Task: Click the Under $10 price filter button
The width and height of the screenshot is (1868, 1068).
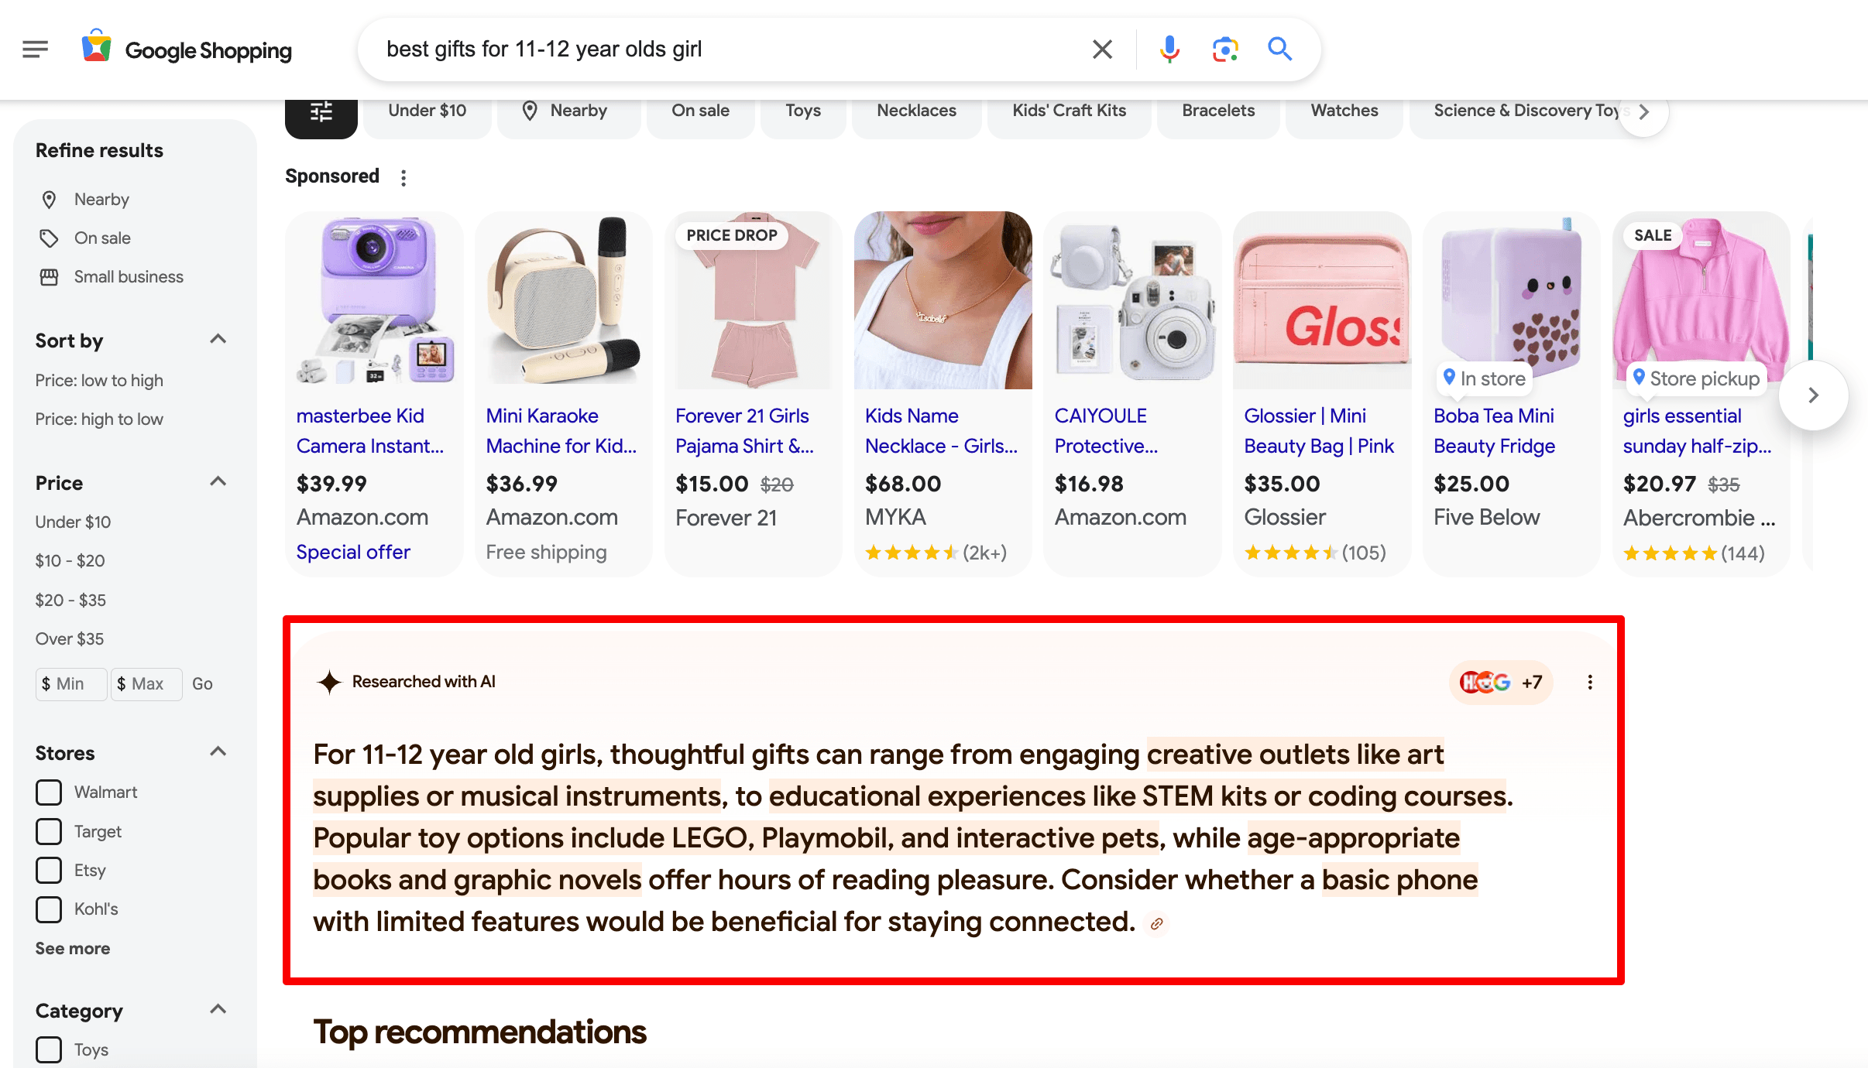Action: tap(428, 109)
